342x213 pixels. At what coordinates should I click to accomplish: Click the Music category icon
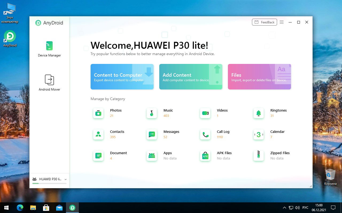tap(152, 113)
